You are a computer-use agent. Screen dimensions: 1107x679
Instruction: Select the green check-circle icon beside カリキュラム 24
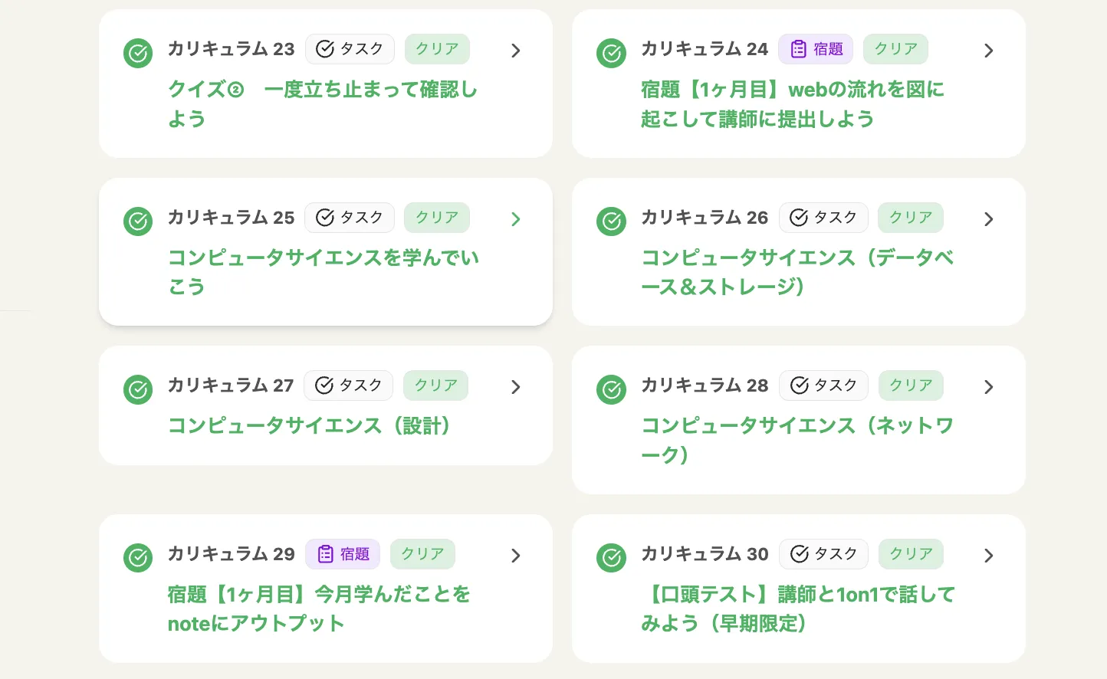click(611, 54)
